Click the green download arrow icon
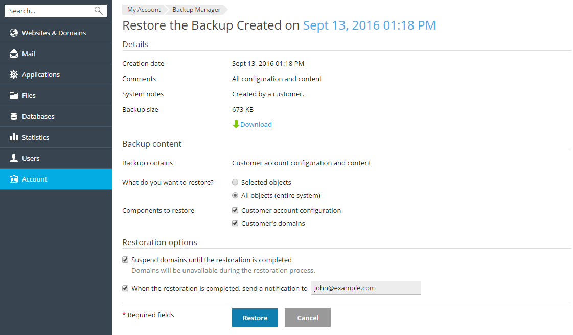The width and height of the screenshot is (573, 335). tap(236, 124)
